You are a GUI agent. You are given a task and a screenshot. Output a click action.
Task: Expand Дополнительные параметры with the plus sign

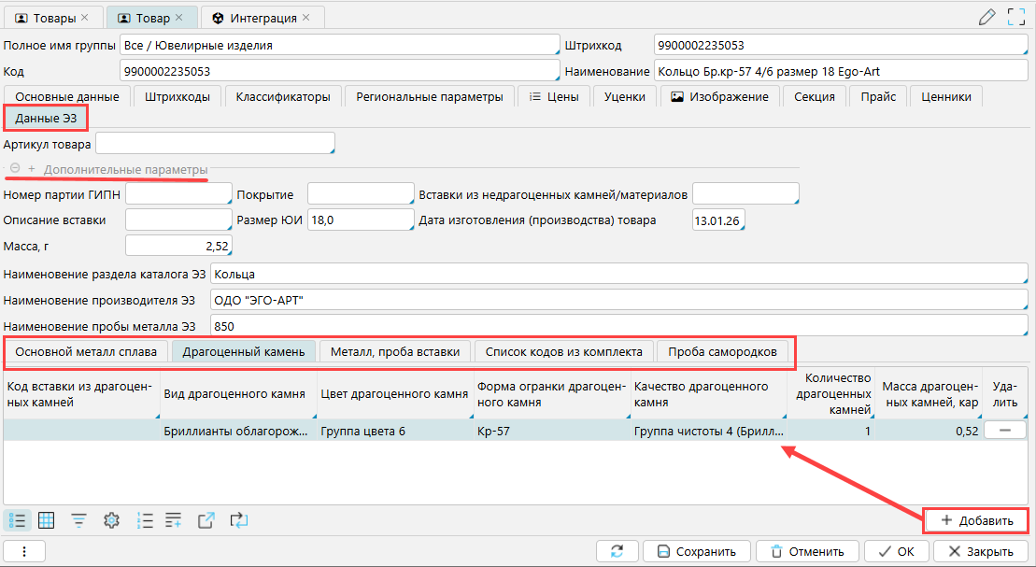[x=31, y=169]
